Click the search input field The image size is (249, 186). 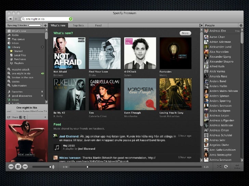(47, 19)
